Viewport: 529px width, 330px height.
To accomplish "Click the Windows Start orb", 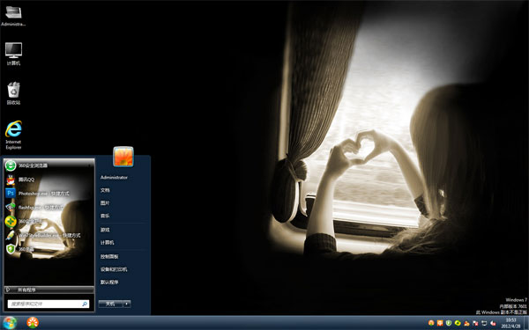I will 10,323.
